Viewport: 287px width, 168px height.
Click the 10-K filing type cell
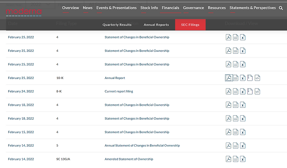click(x=60, y=78)
